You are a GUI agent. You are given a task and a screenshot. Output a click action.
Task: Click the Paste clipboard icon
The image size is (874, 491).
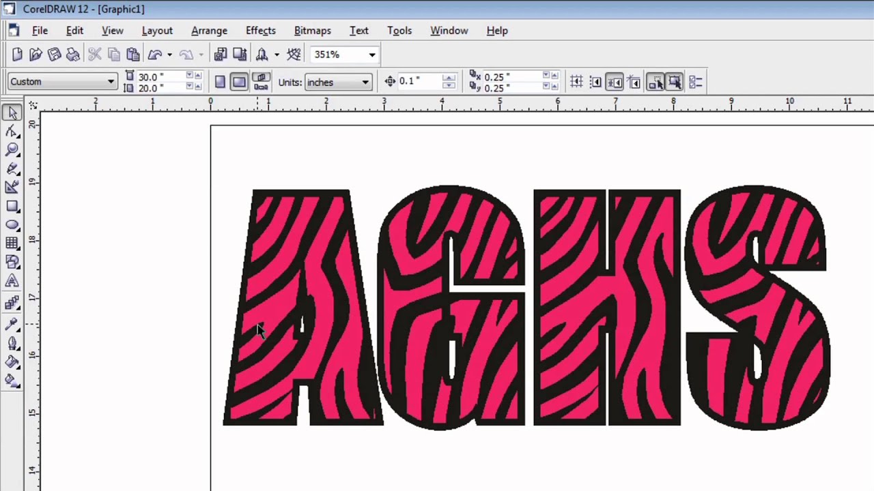tap(133, 55)
